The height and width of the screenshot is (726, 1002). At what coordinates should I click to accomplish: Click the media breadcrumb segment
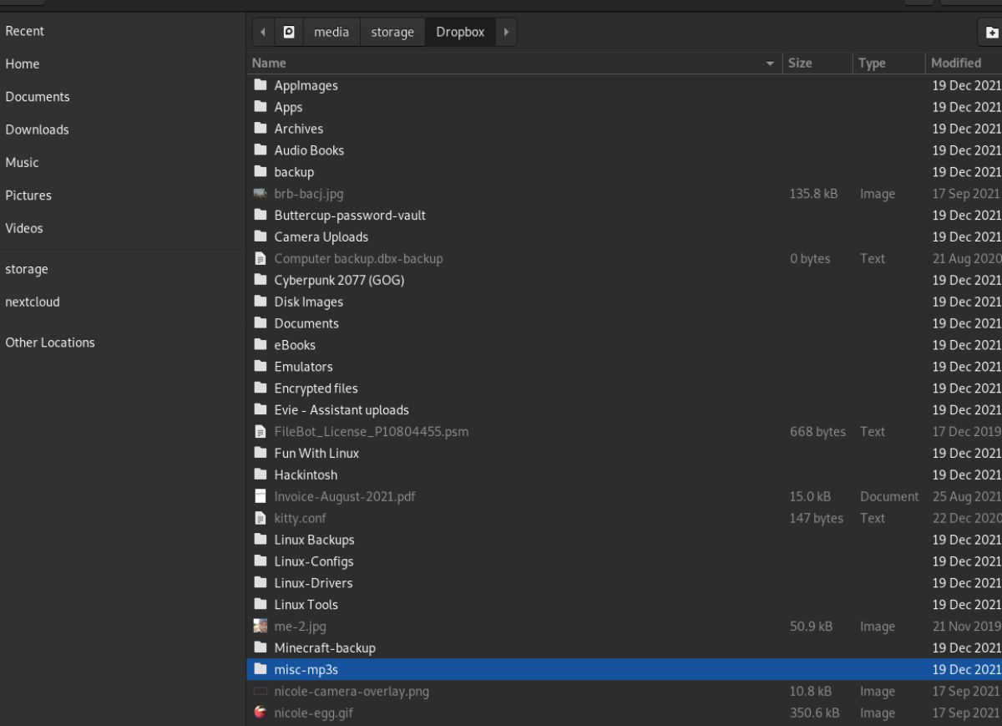click(331, 31)
